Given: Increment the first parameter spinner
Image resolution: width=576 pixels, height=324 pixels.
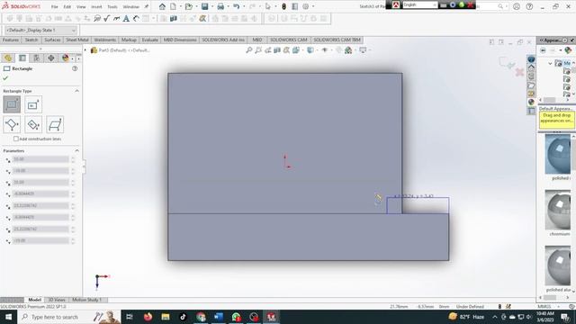Looking at the screenshot, I should 73,157.
